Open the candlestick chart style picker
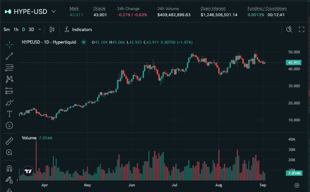The height and width of the screenshot is (192, 310). tap(52, 29)
